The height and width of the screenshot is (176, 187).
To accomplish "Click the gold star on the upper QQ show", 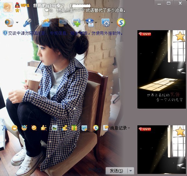I will (180, 36).
